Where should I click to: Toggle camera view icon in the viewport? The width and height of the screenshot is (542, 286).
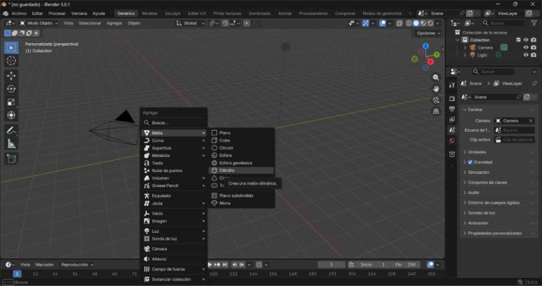coord(436,100)
